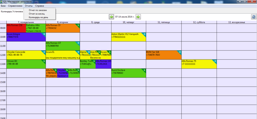The width and height of the screenshot is (257, 119).
Task: Select the purple Chrysler appointment on Tuesday at 14:00
Action: click(63, 73)
